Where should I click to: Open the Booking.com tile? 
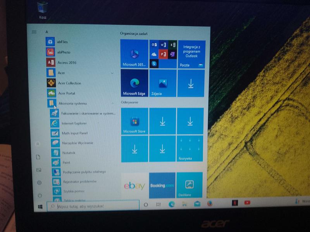[162, 186]
